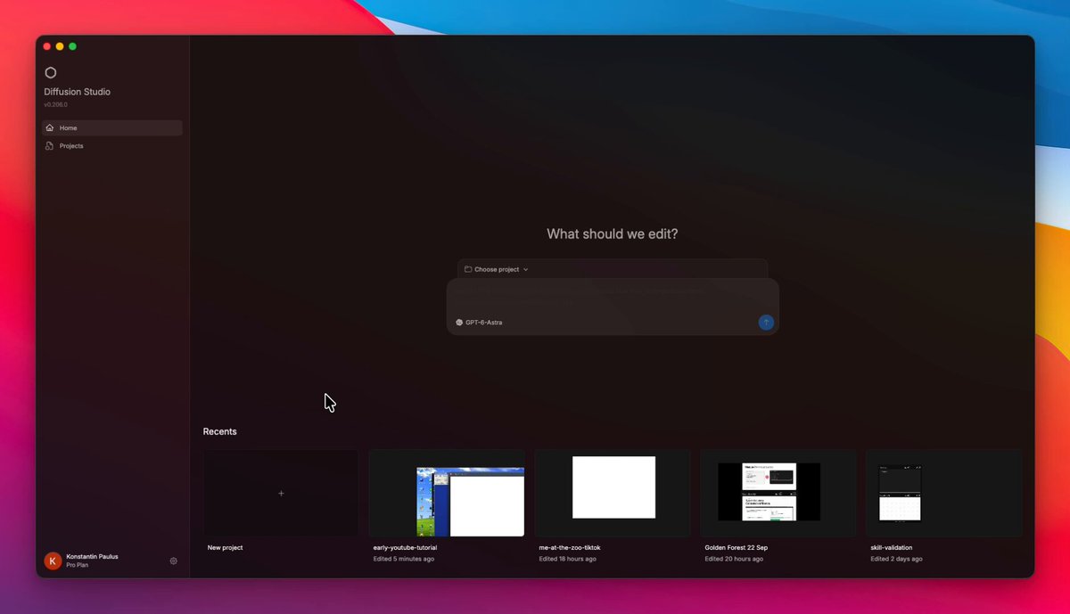Click the Konstantin Paulus account name

(92, 556)
